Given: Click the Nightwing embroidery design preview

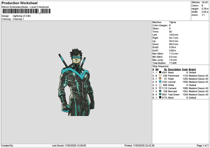Looking at the screenshot, I should pyautogui.click(x=76, y=82).
